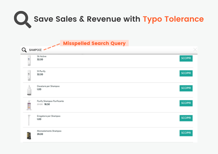Click SCOPRI for Erogatore per Shampoo
Screen dimensions: 218x154
click(186, 118)
